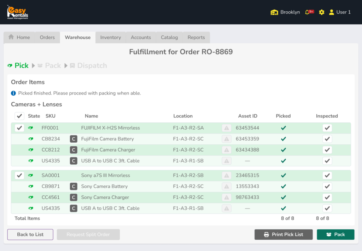
Task: Click warning icon for Sony Camera Charger row
Action: click(x=227, y=197)
